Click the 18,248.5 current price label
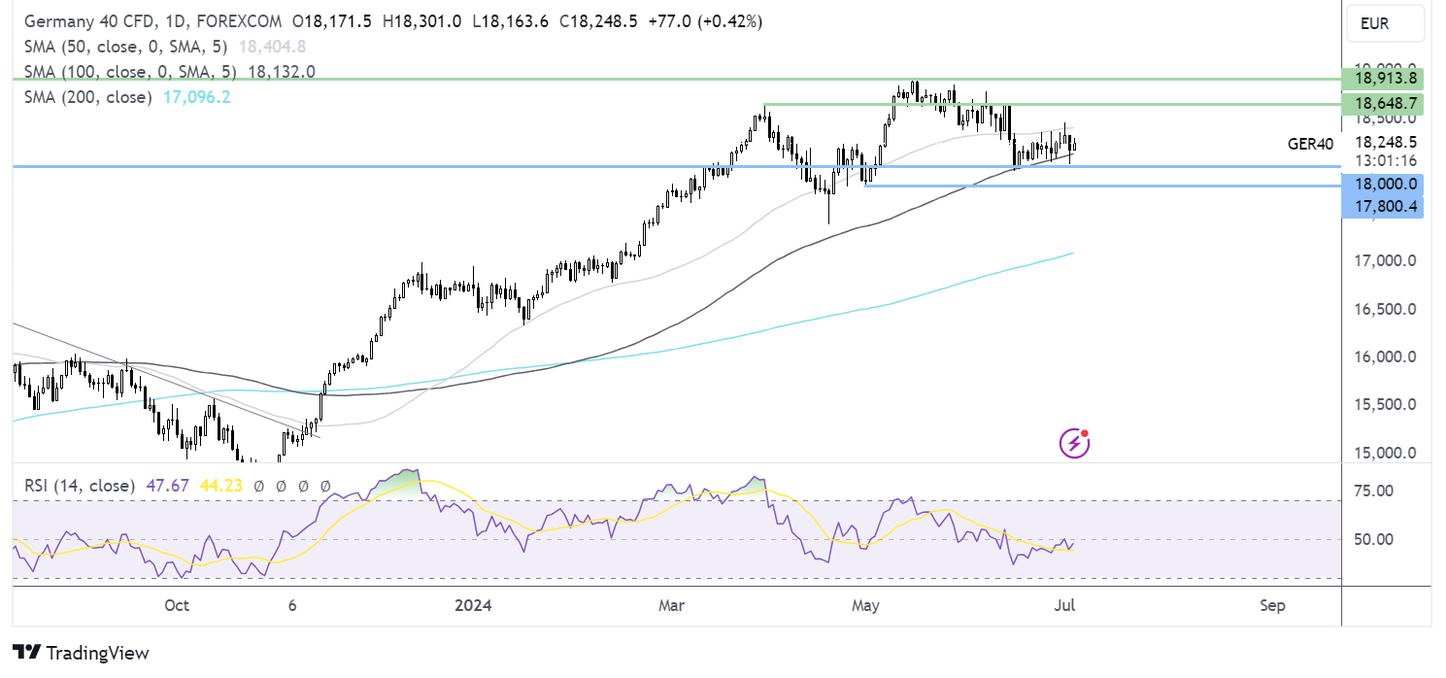This screenshot has height=678, width=1446. (1387, 143)
